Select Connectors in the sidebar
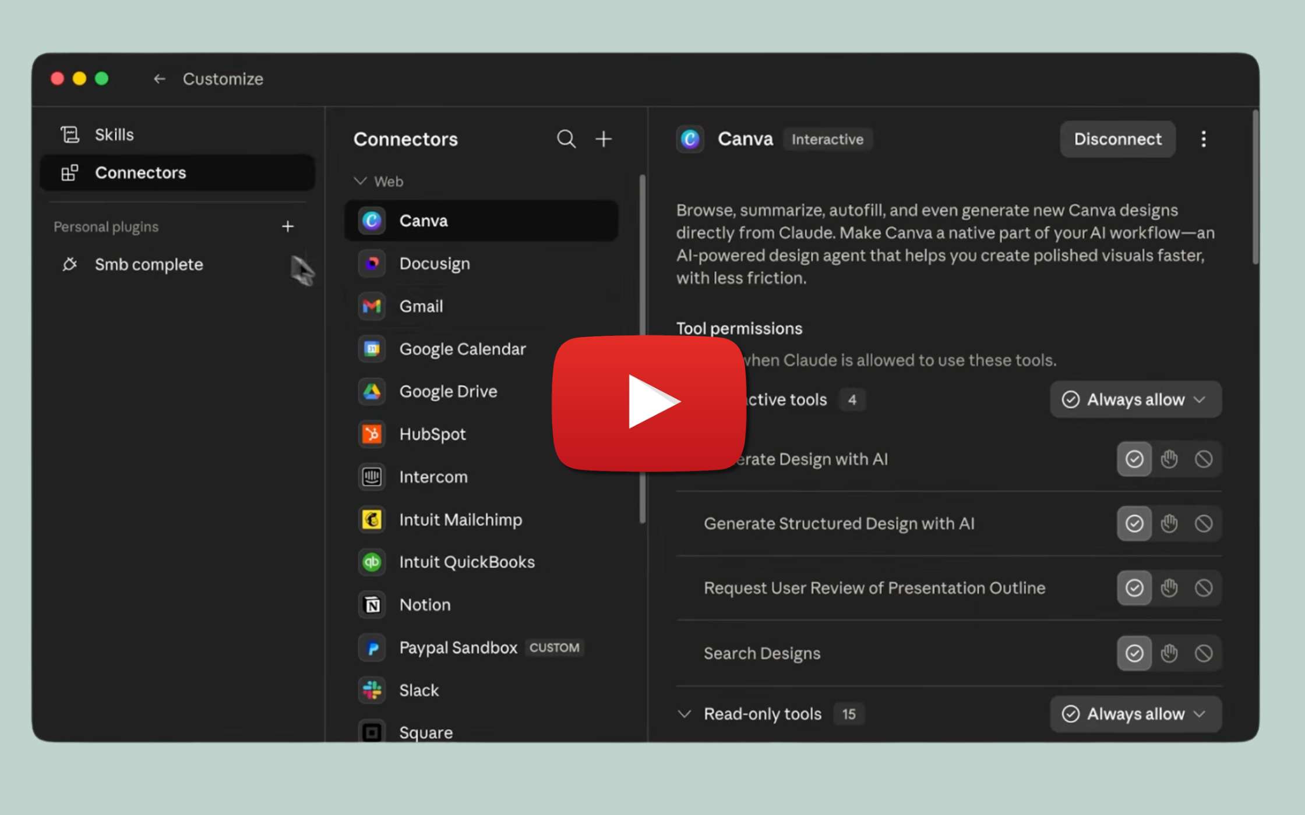The image size is (1305, 815). point(177,172)
